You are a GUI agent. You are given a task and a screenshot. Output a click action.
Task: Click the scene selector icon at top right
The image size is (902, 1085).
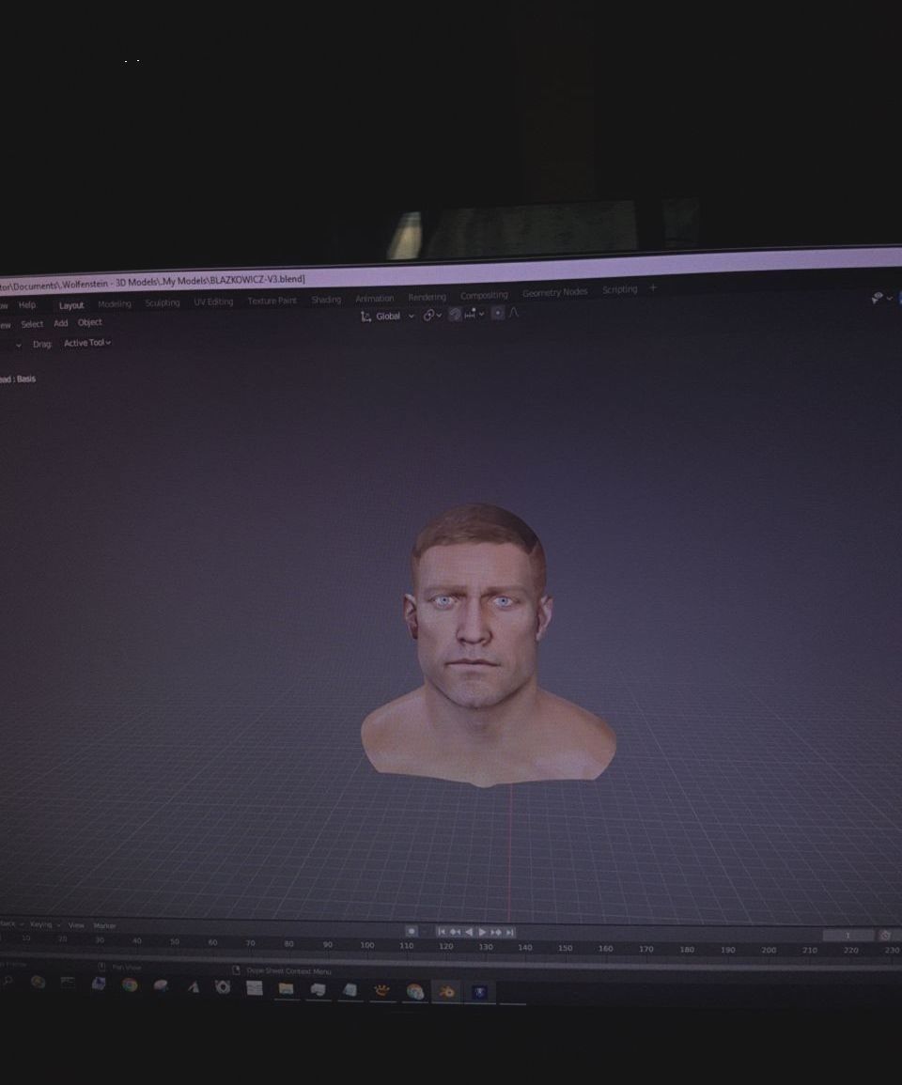(877, 298)
